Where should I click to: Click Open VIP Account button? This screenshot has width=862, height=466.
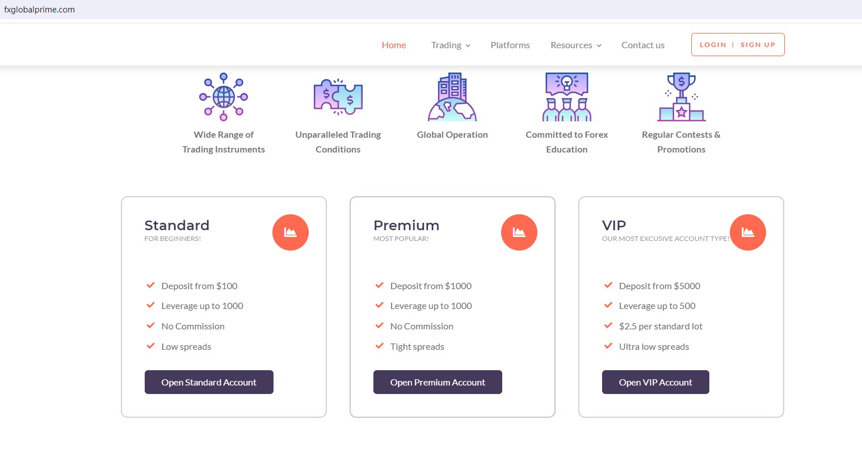click(655, 382)
